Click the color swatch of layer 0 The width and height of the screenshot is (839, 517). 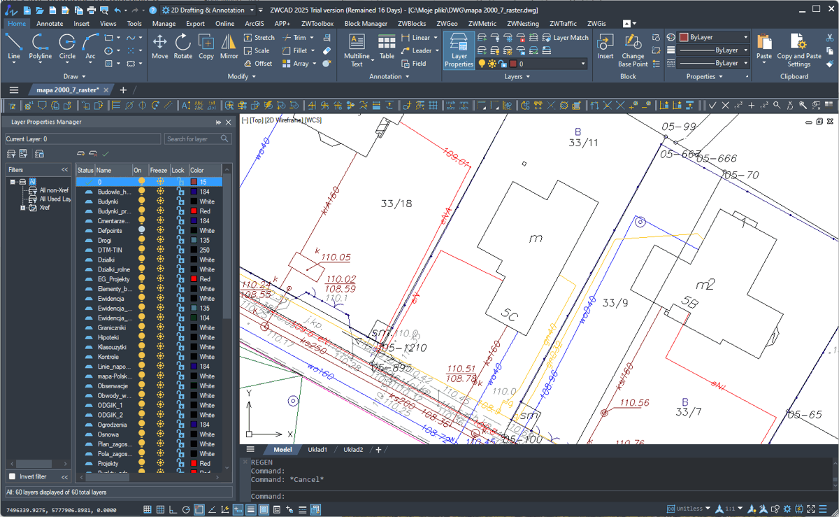click(x=194, y=182)
